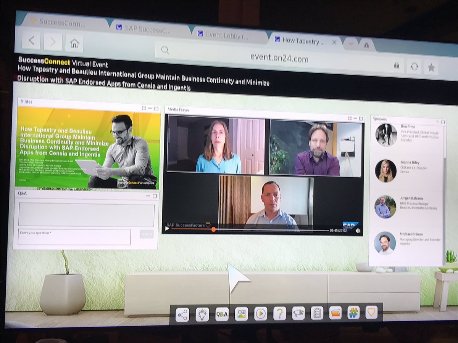Mute the media player volume

(x=358, y=231)
